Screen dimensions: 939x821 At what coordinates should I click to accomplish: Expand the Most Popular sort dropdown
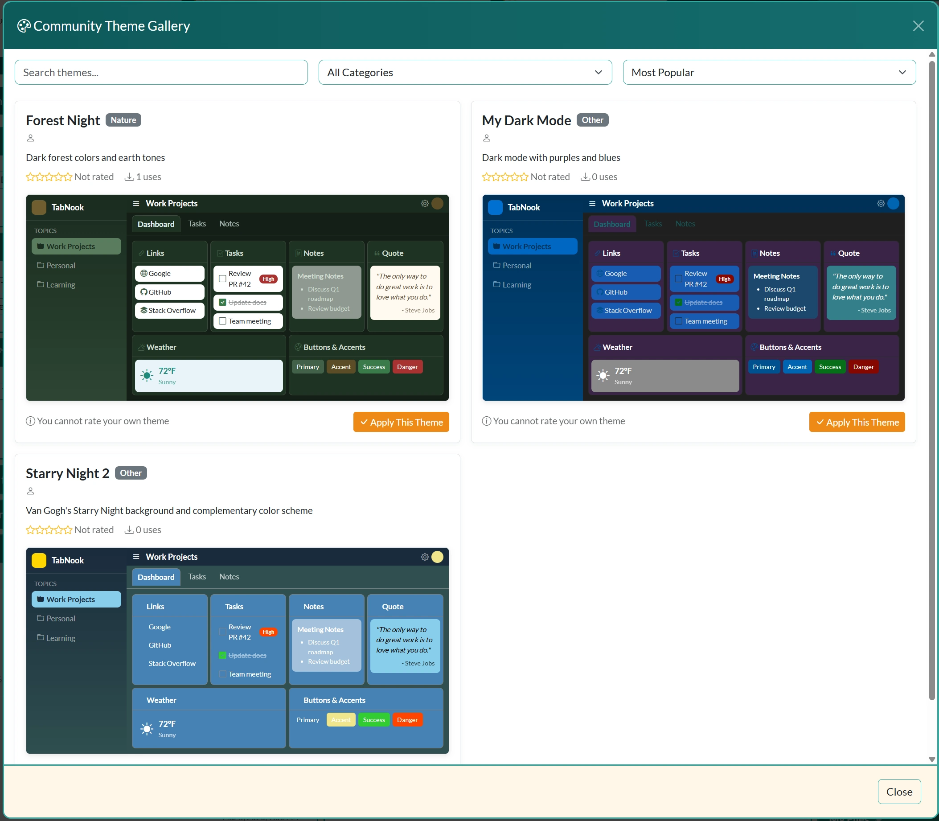pyautogui.click(x=769, y=72)
